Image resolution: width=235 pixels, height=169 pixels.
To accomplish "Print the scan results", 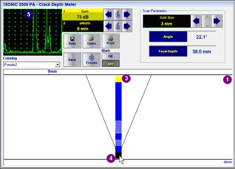I will tap(111, 41).
